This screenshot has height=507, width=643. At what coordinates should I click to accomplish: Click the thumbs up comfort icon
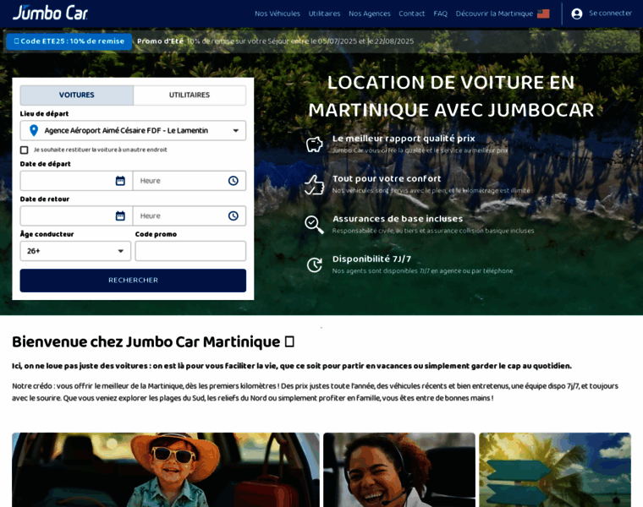click(x=315, y=185)
